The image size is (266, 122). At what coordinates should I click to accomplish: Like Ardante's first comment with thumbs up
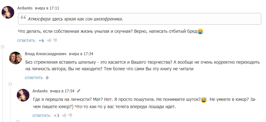[x=49, y=40]
